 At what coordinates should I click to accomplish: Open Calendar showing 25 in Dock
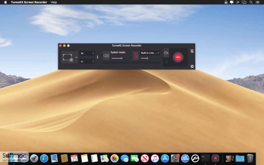click(74, 158)
